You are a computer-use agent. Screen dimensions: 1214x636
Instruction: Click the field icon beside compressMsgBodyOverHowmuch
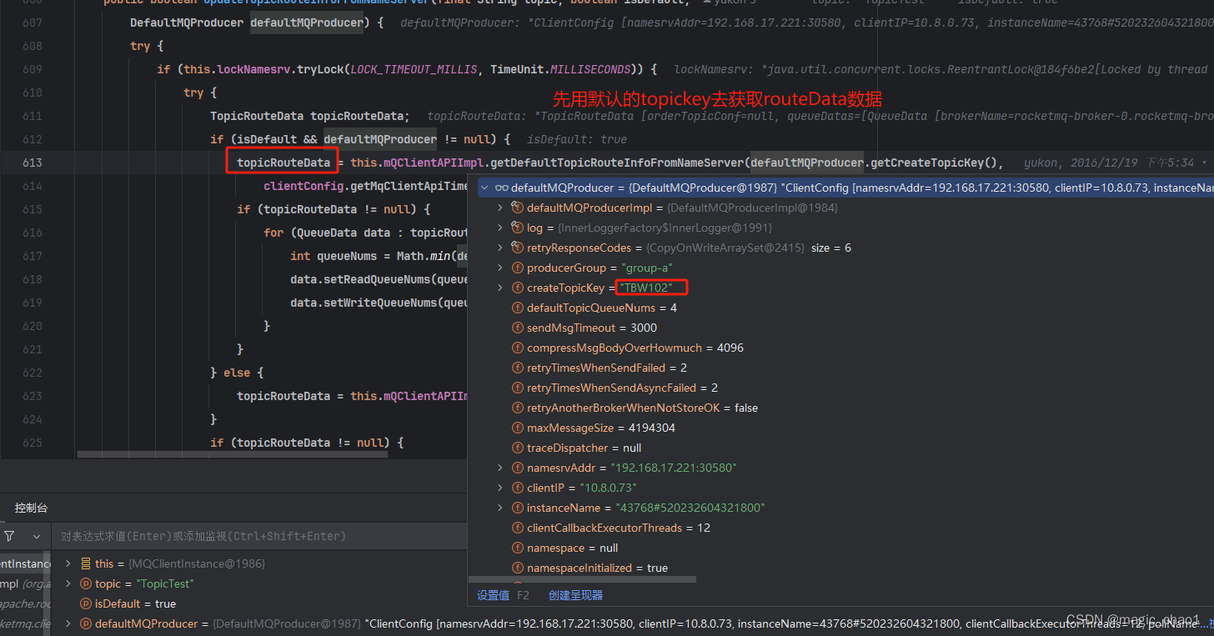pyautogui.click(x=517, y=348)
